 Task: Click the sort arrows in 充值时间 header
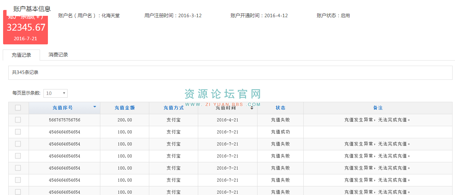(252, 108)
